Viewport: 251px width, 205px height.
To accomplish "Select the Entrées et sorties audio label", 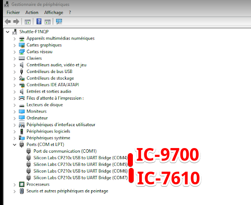I will point(49,92).
